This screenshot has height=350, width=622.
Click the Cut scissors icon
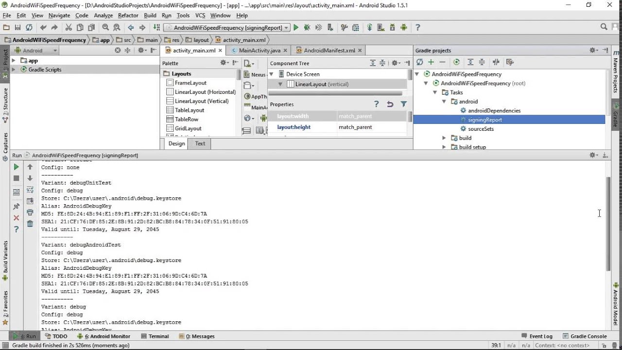coord(68,28)
